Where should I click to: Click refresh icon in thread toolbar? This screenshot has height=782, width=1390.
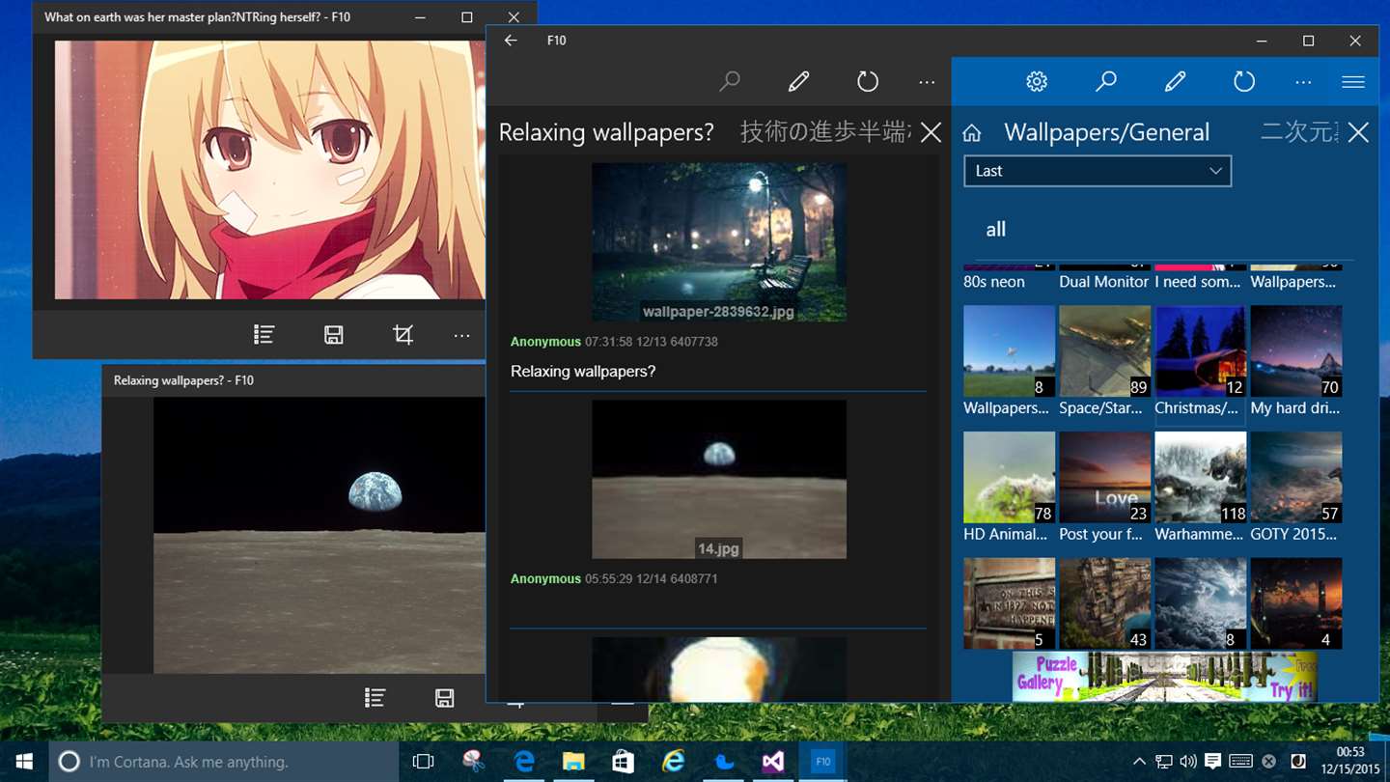[x=868, y=82]
